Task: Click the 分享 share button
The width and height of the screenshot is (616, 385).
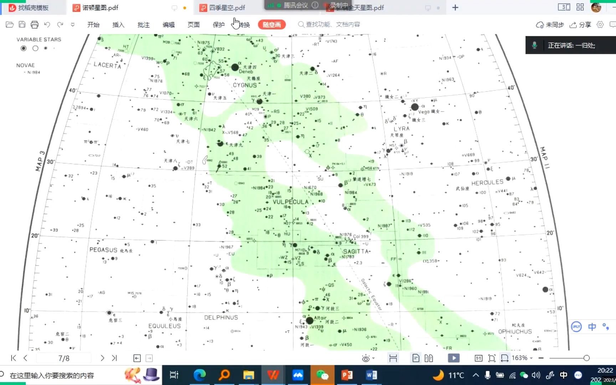Action: coord(580,25)
